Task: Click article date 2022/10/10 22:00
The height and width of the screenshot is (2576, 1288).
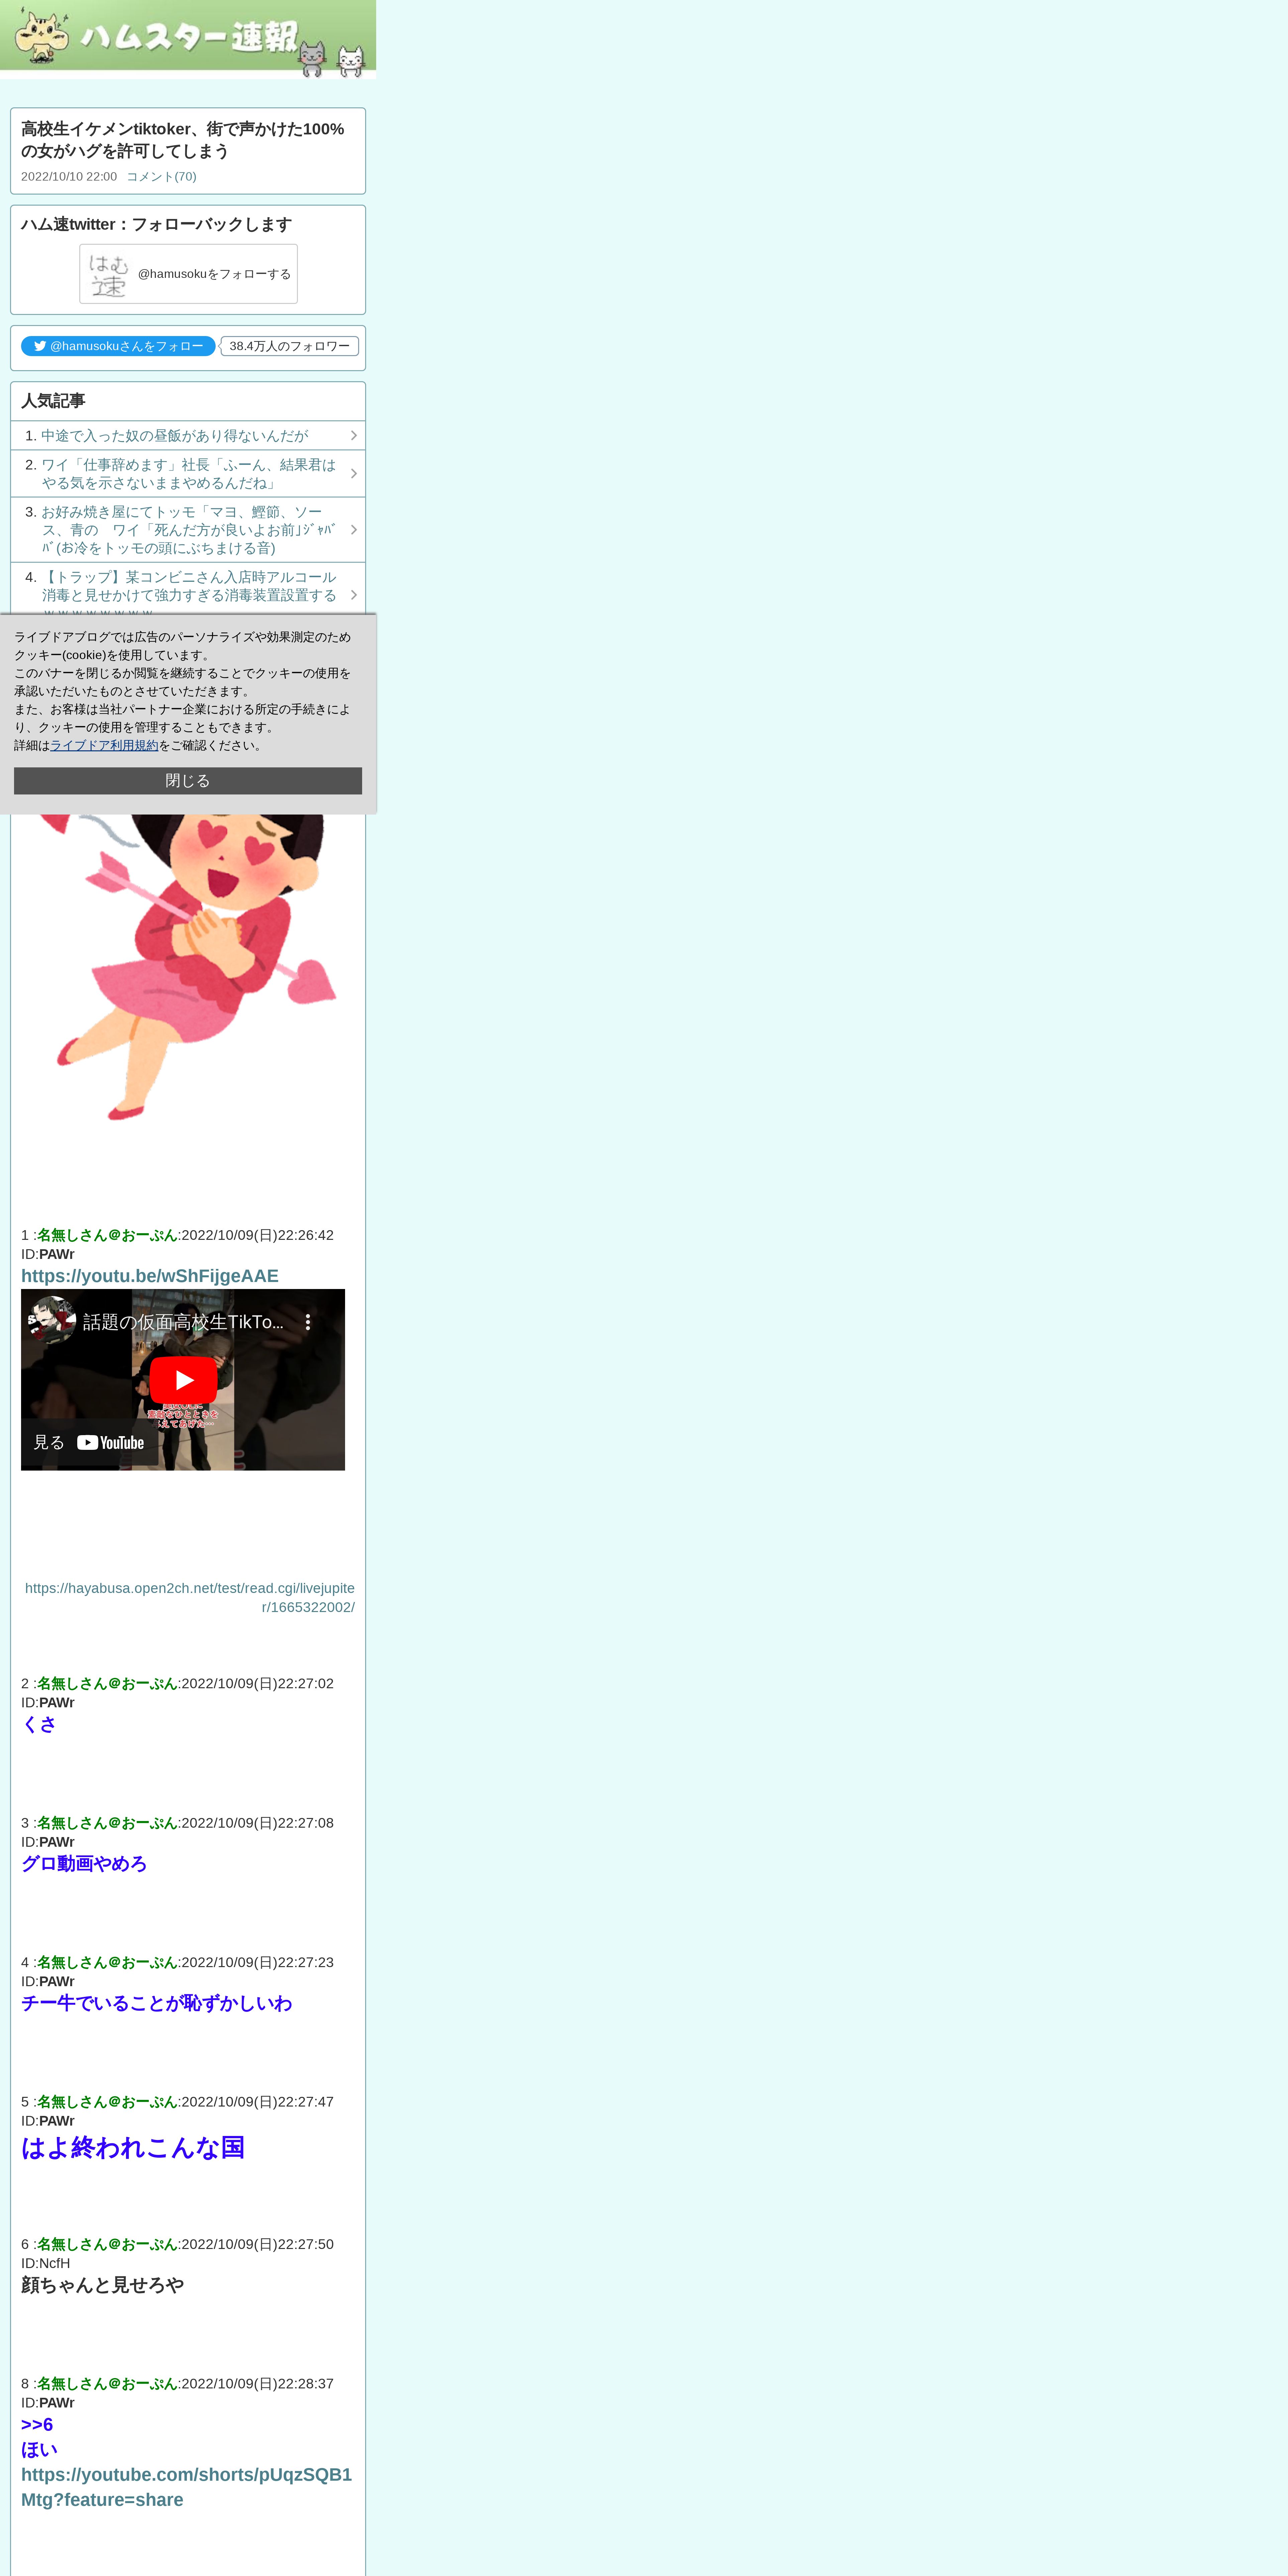Action: [x=69, y=177]
